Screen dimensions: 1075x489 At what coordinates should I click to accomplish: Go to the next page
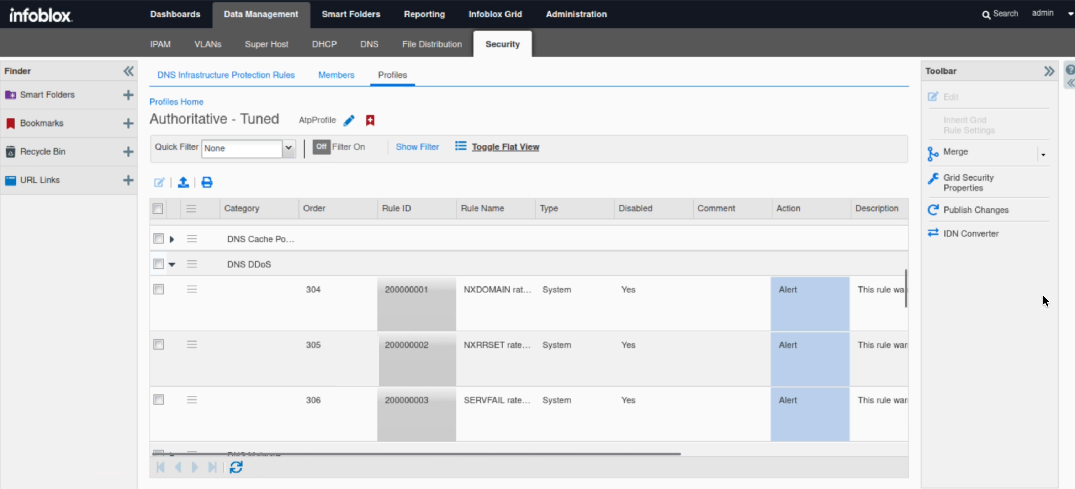click(x=195, y=467)
